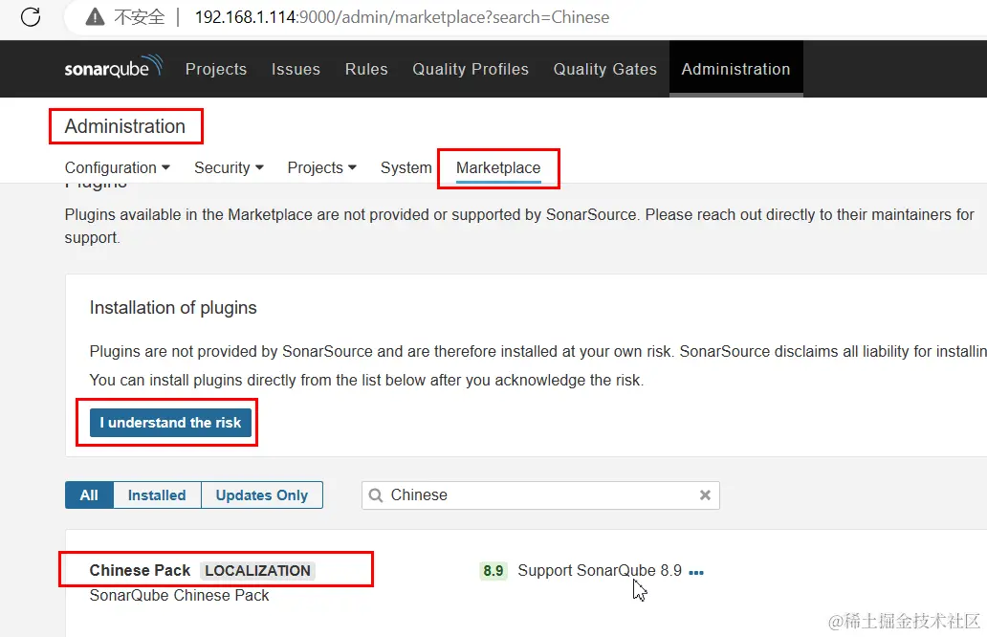Click the SonarQube Chinese Pack description
The image size is (987, 637).
click(x=180, y=596)
